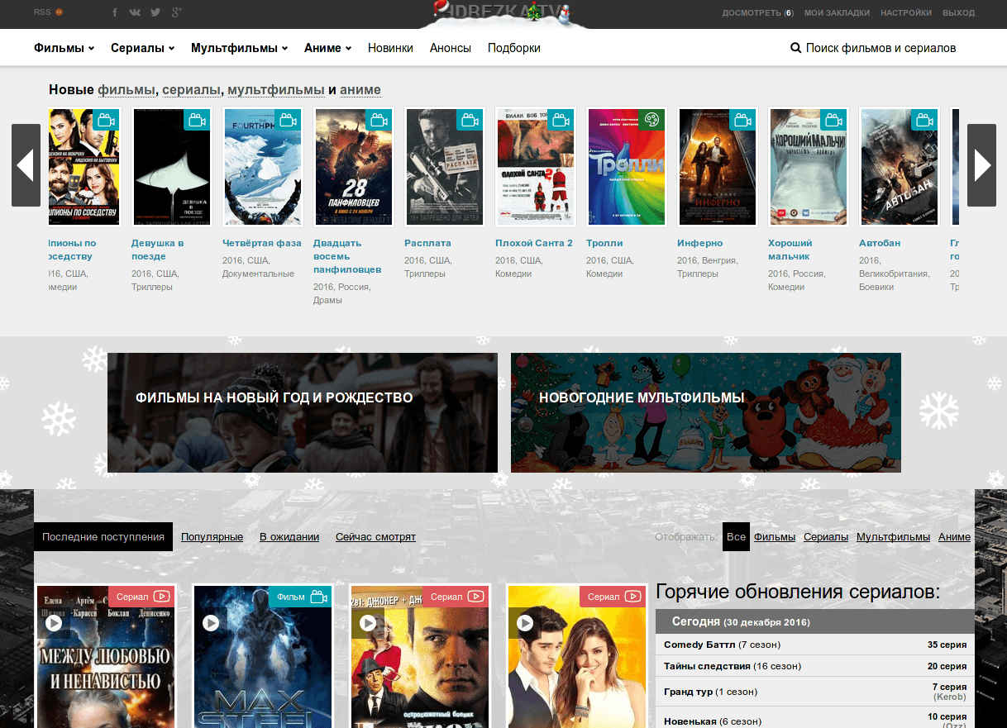Focus the Поиск фильмов и сериалов field

point(881,48)
